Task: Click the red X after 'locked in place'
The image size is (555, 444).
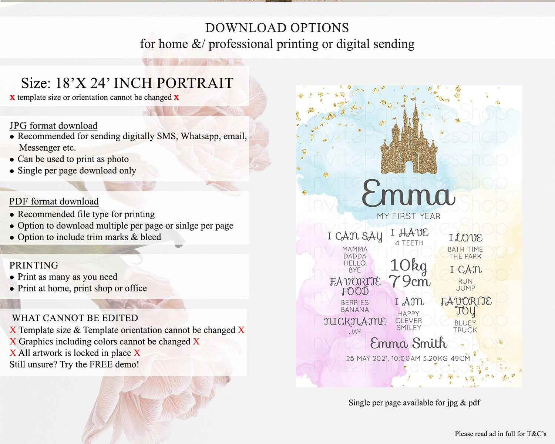Action: tap(137, 353)
